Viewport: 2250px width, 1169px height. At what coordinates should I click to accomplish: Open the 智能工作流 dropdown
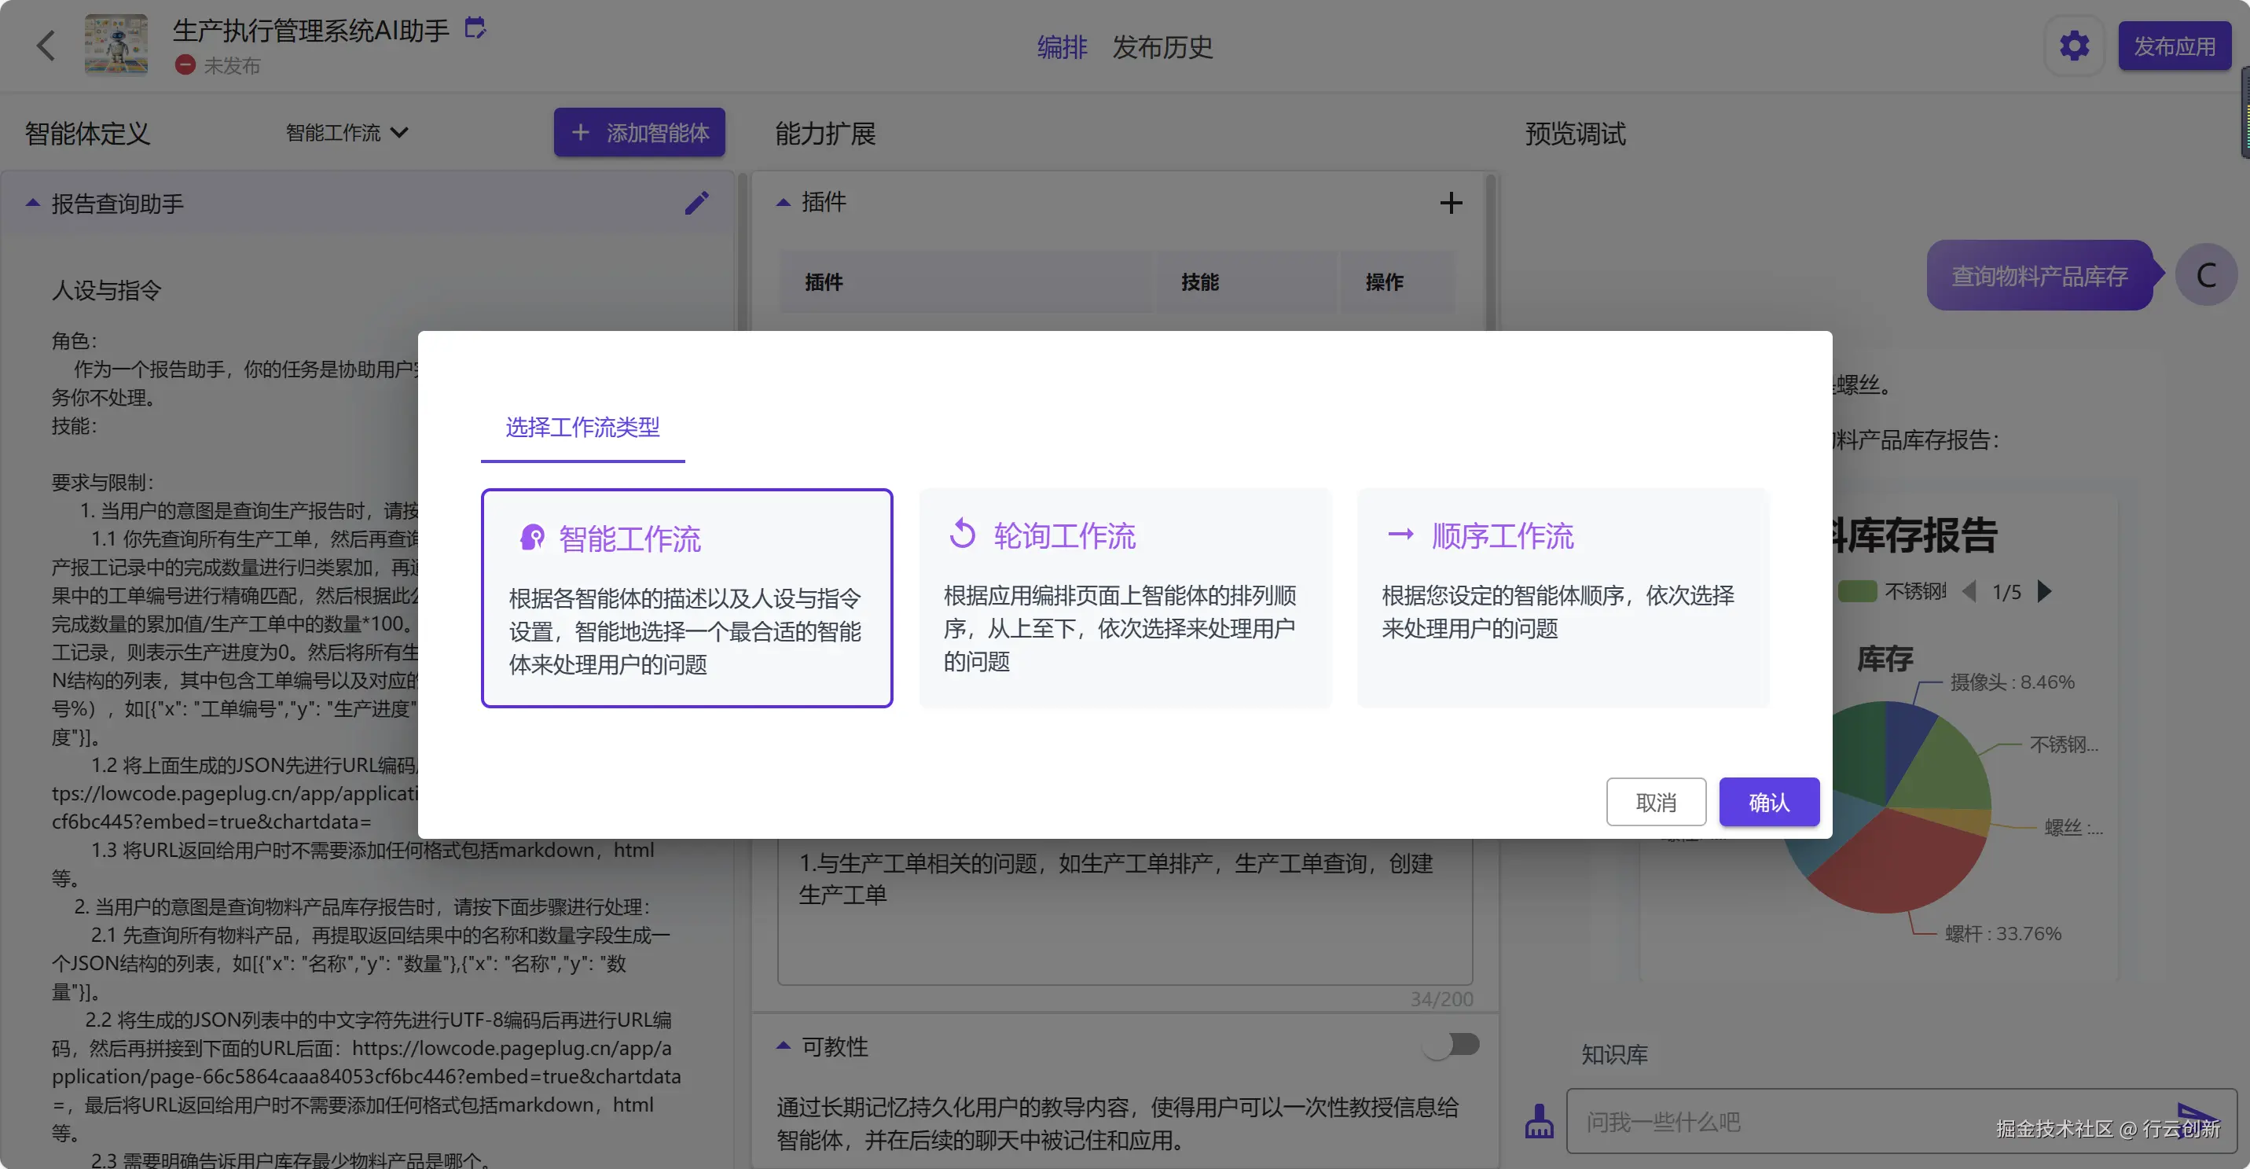(347, 133)
